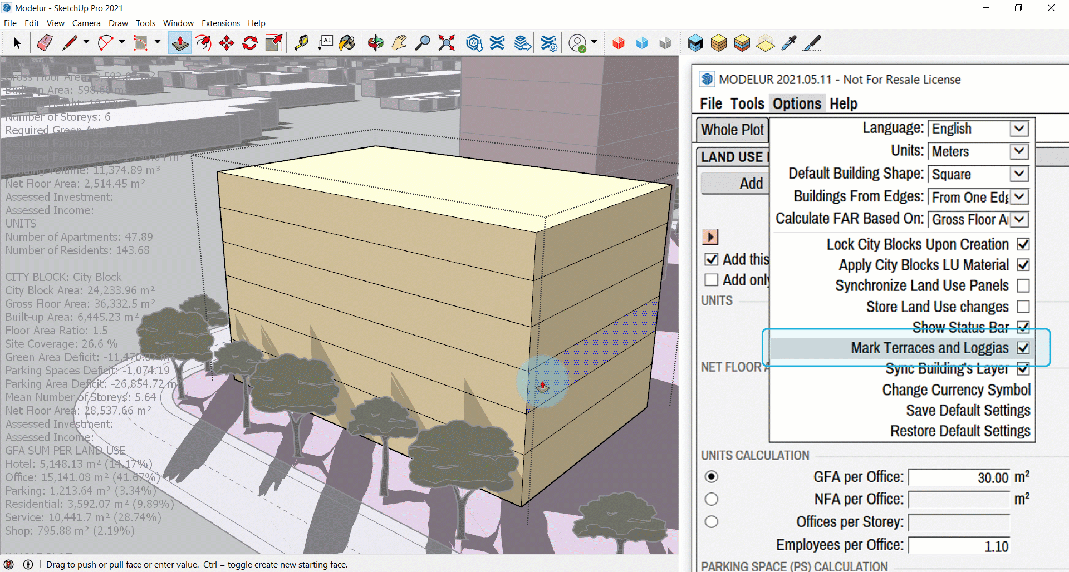Open the Default Building Shape dropdown
This screenshot has width=1069, height=572.
point(978,174)
